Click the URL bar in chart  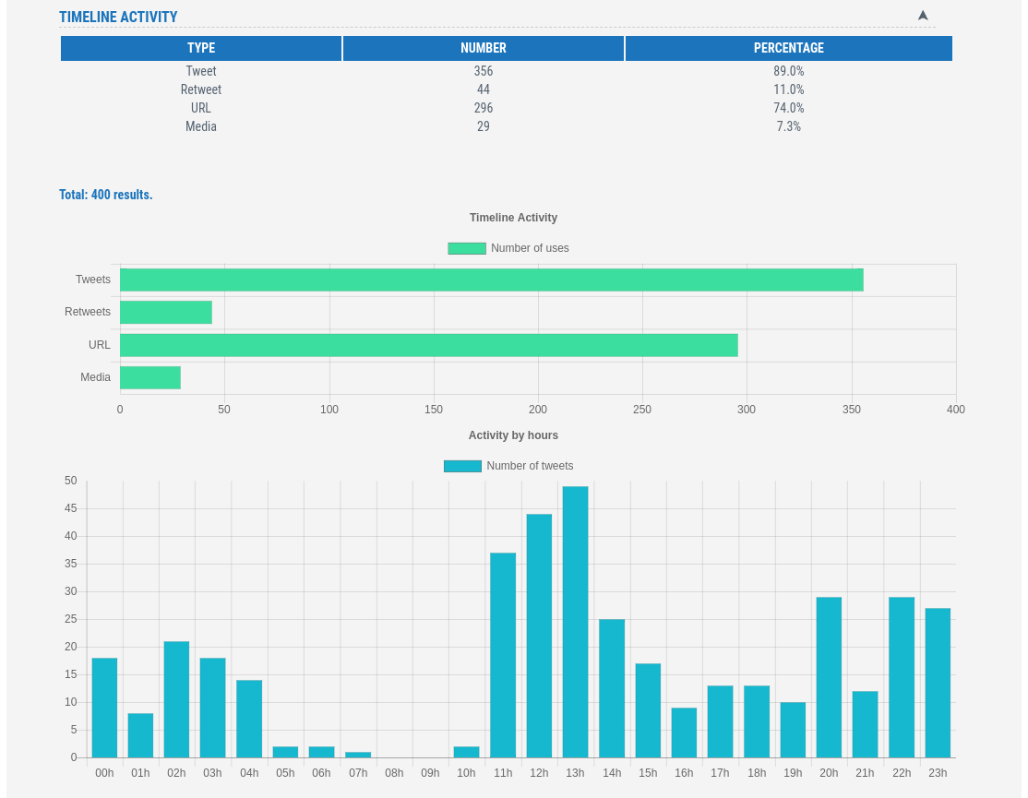tap(428, 345)
